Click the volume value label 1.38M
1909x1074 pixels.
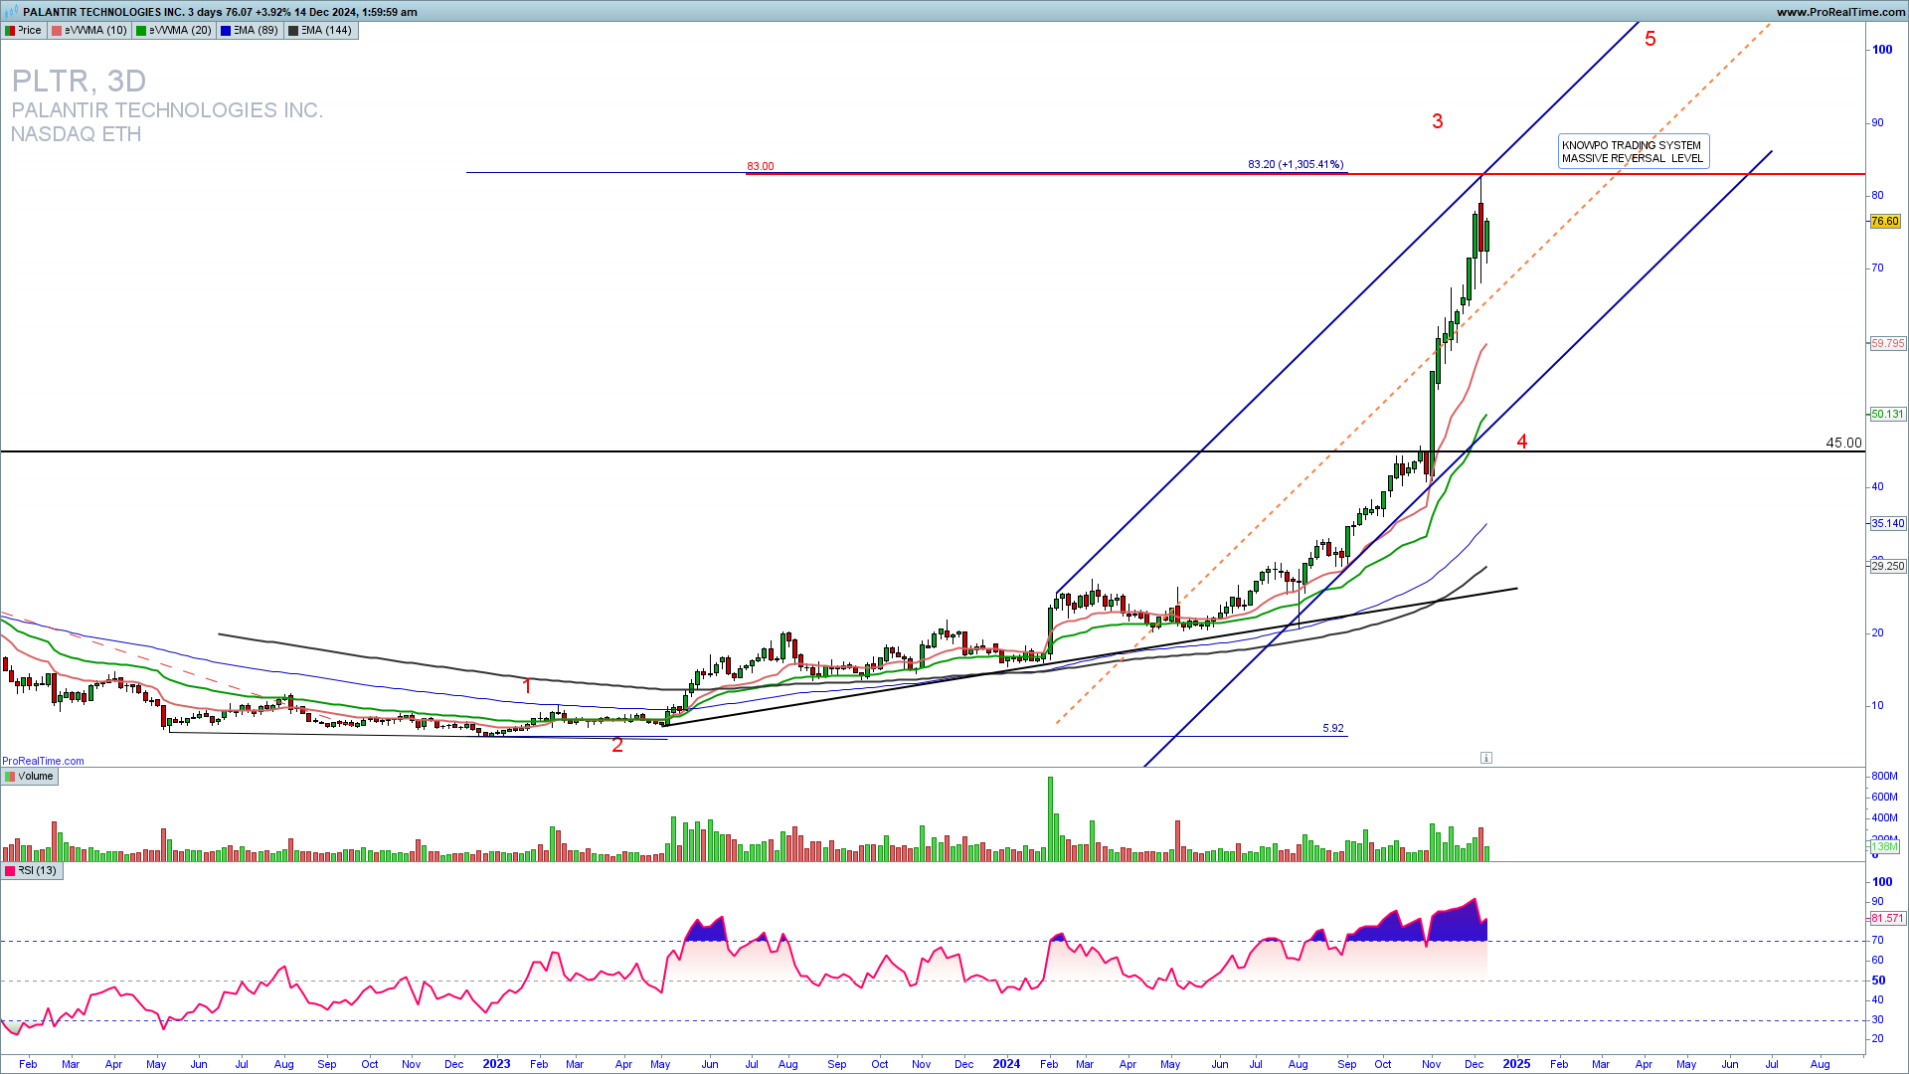(x=1885, y=847)
